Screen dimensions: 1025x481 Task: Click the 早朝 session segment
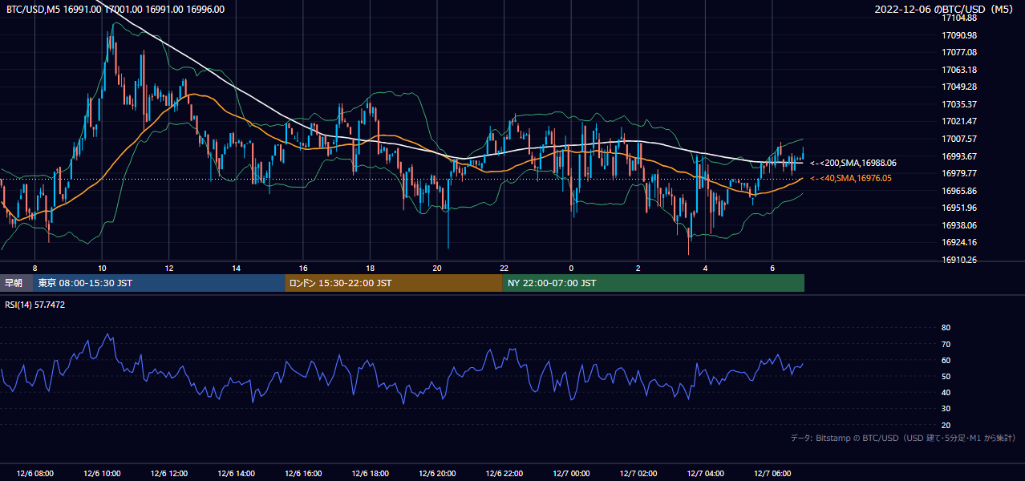coord(17,283)
